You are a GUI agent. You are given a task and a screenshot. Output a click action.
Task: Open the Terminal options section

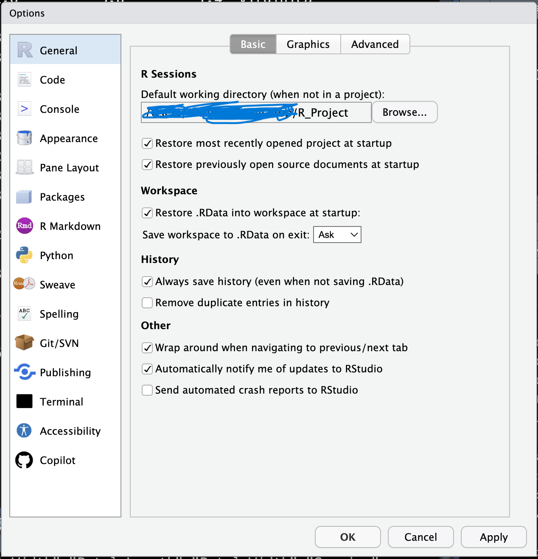[65, 401]
